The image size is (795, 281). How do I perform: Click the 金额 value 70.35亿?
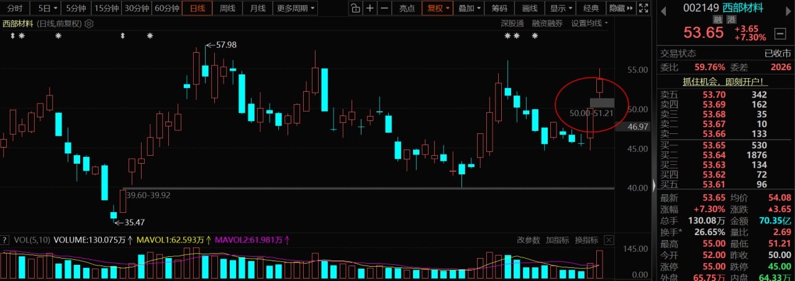click(775, 220)
